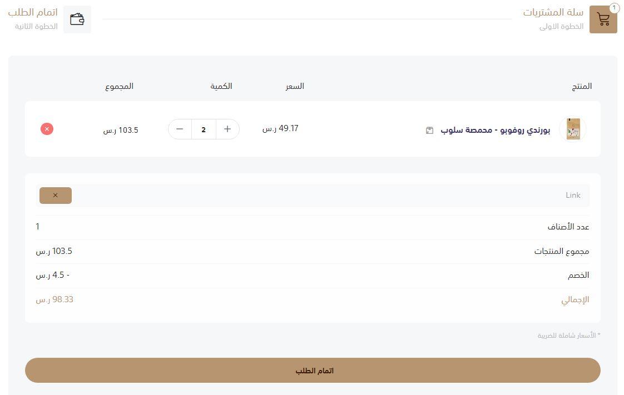
Task: Click the الخصم discount row value
Action: 53,274
